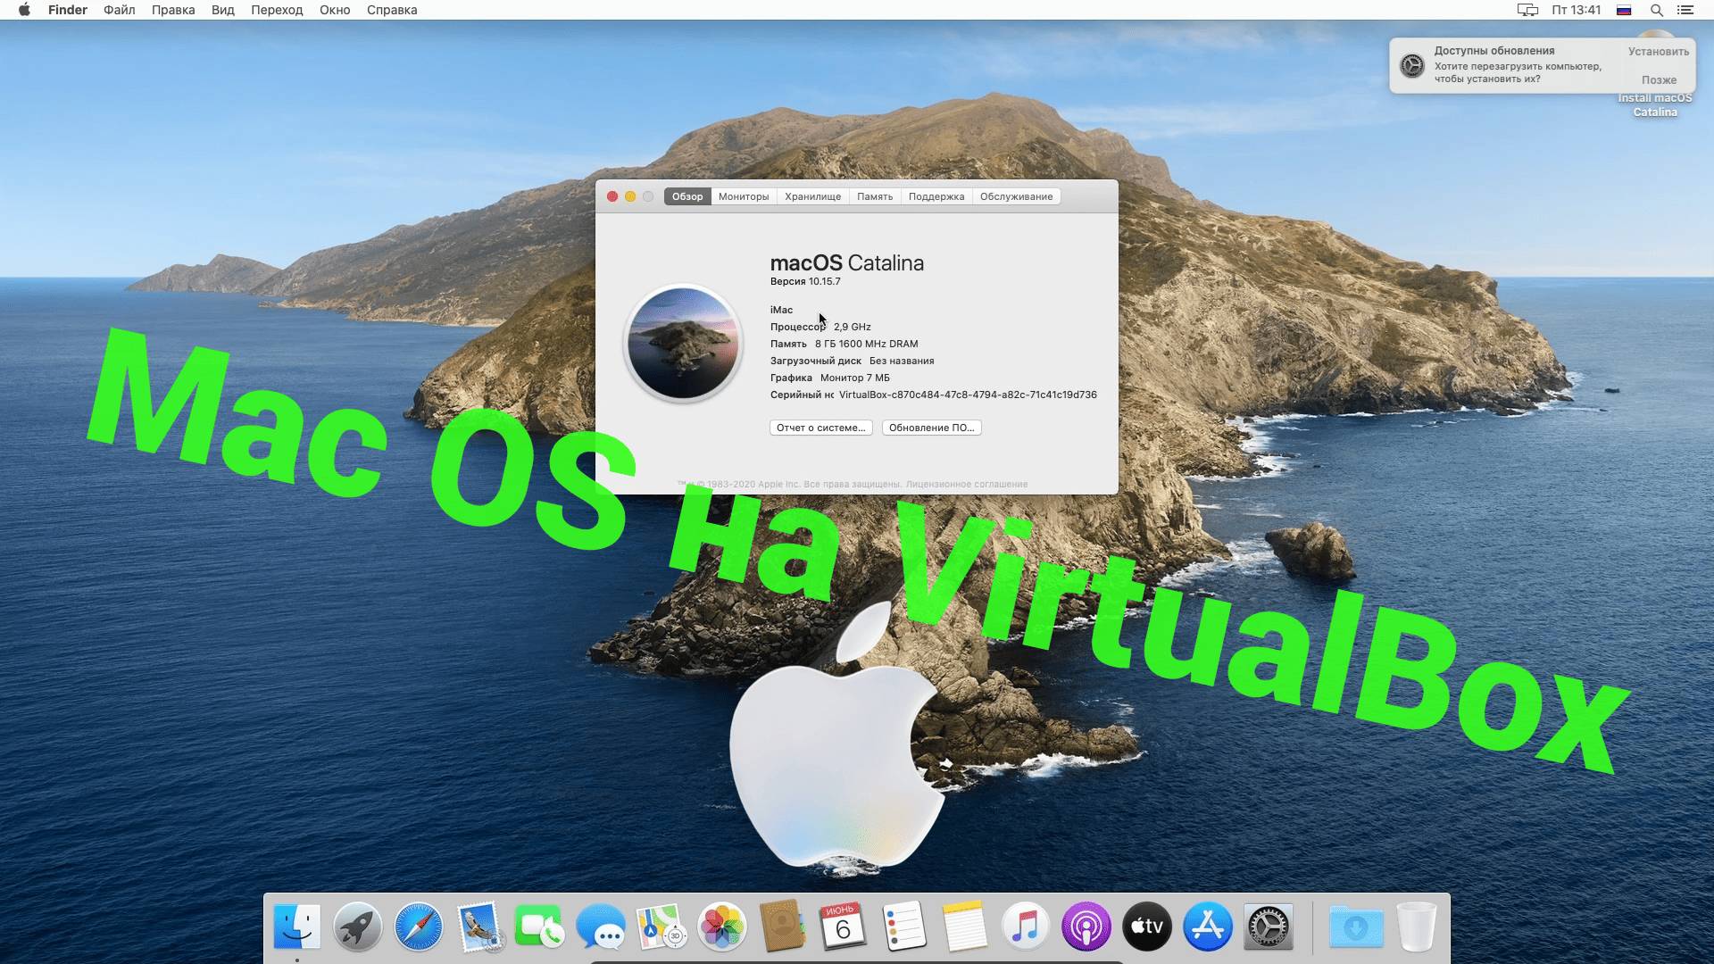The height and width of the screenshot is (964, 1714).
Task: Open the Maps app
Action: [661, 927]
